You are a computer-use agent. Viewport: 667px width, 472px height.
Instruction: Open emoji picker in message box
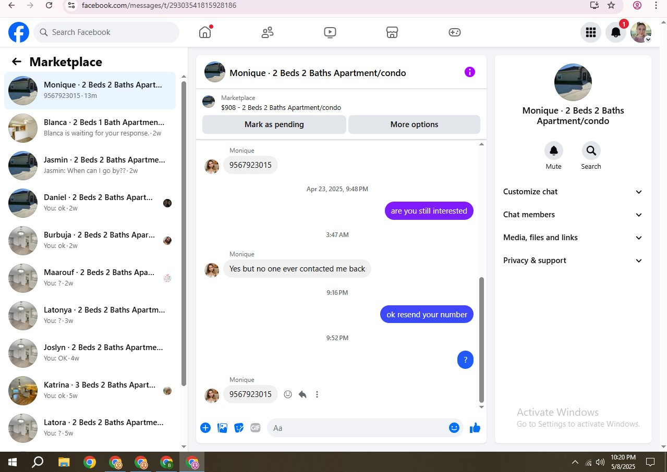(454, 428)
